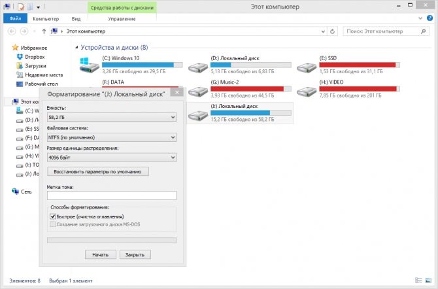Open the Help question mark icon
The image size is (438, 289).
(430, 18)
